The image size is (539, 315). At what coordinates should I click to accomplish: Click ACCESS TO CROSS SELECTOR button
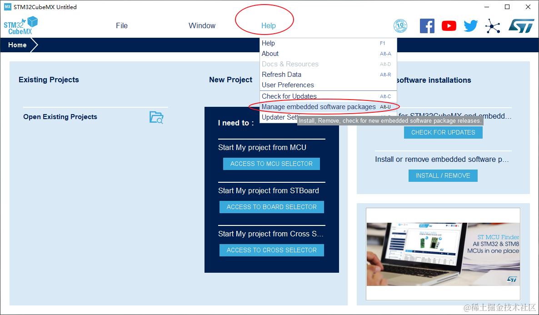point(272,250)
